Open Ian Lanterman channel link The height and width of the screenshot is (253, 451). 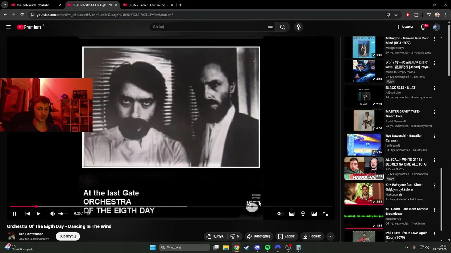pos(31,234)
